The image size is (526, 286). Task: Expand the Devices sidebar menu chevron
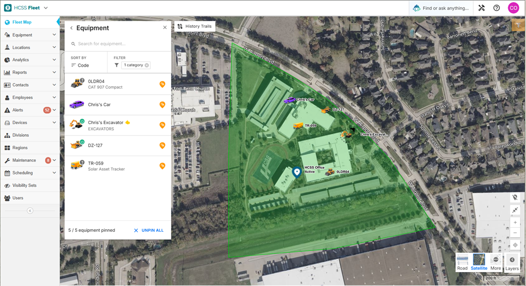tap(54, 122)
